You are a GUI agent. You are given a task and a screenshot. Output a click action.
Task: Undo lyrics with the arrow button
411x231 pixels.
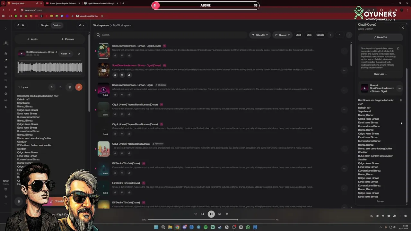pos(52,87)
